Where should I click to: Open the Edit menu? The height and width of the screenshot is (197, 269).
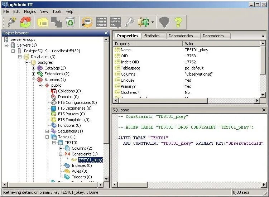coord(16,11)
